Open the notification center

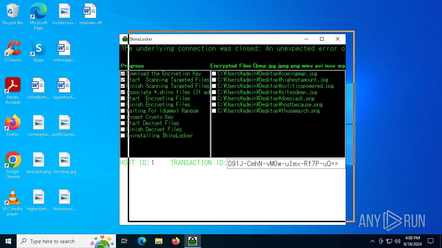(x=431, y=241)
